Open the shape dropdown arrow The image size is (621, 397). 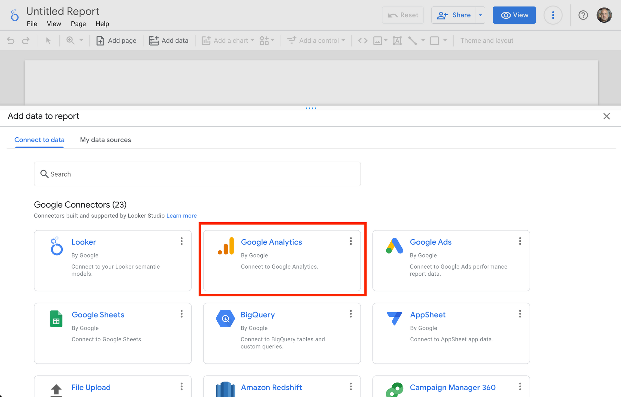[x=445, y=40]
